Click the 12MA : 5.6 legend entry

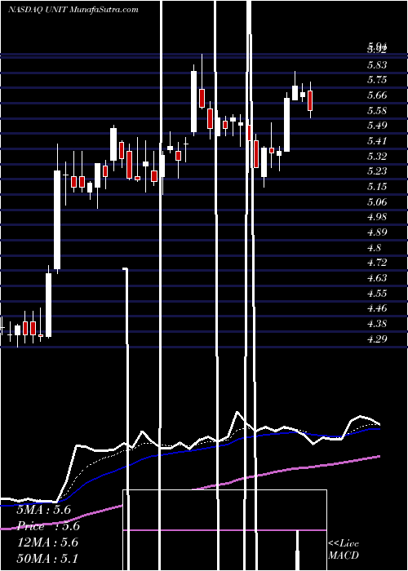[47, 542]
